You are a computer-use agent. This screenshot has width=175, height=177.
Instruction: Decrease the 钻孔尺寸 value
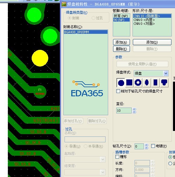point(146,148)
